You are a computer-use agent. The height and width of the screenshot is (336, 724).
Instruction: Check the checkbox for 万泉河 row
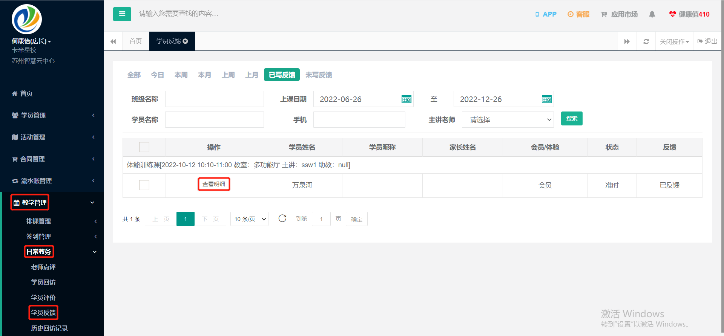point(144,185)
